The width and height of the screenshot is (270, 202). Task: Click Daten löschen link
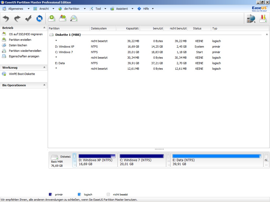point(18,45)
